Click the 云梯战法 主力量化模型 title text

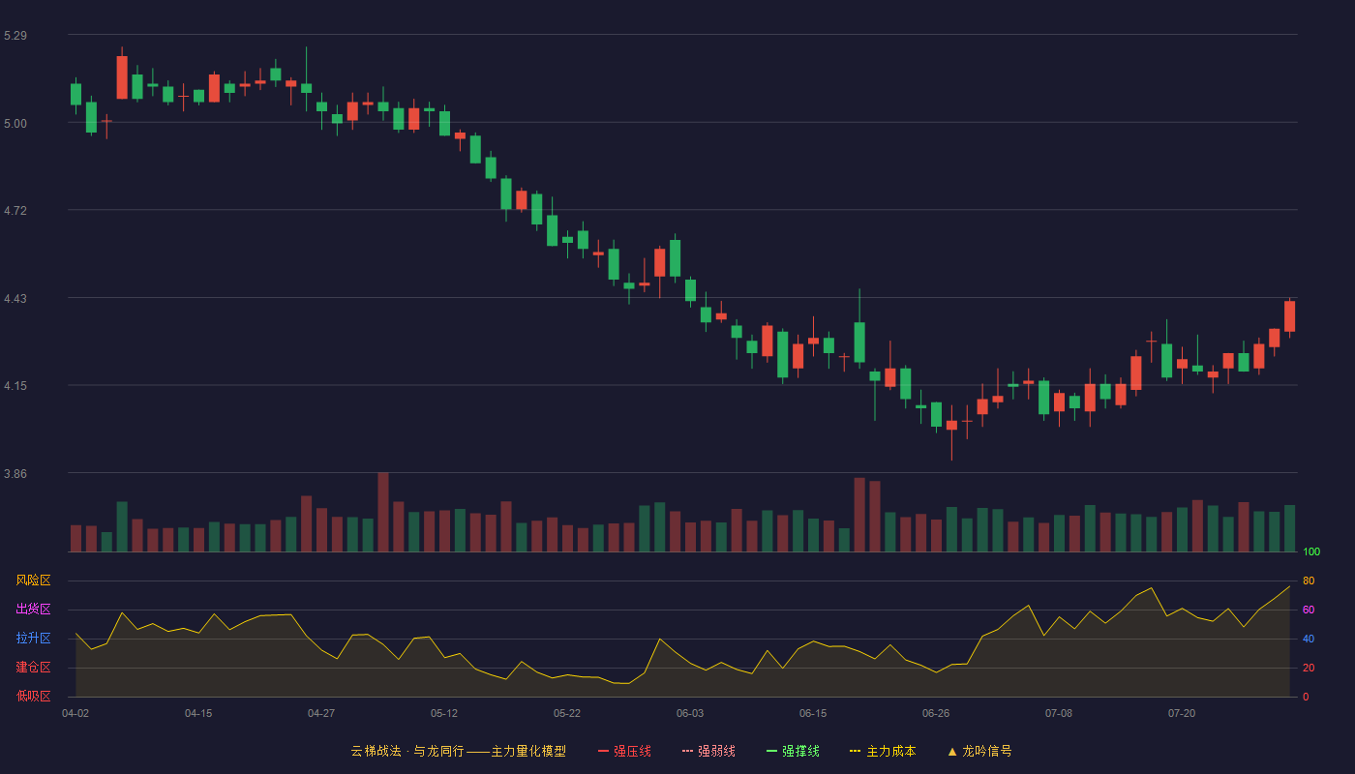[x=458, y=751]
